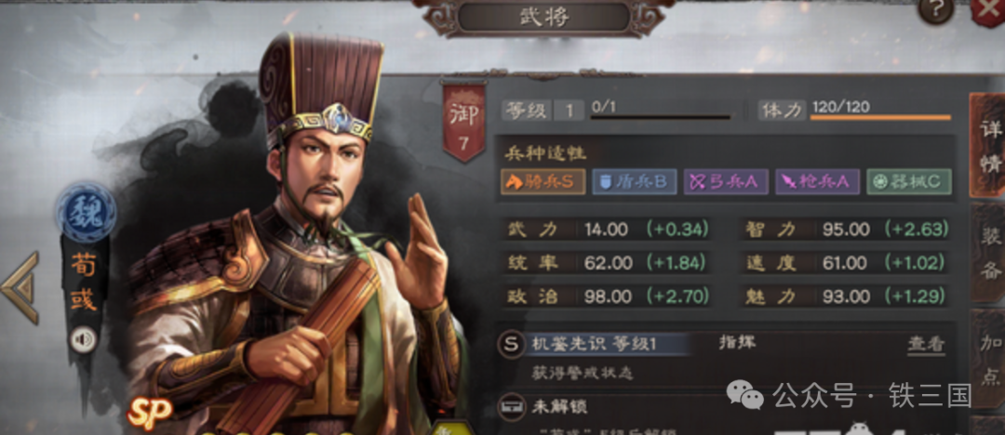The width and height of the screenshot is (1005, 435).
Task: Play the general's voice speaker icon
Action: click(84, 339)
